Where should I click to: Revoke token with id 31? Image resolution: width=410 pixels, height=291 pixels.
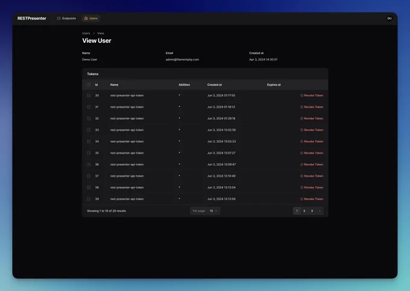tap(312, 107)
